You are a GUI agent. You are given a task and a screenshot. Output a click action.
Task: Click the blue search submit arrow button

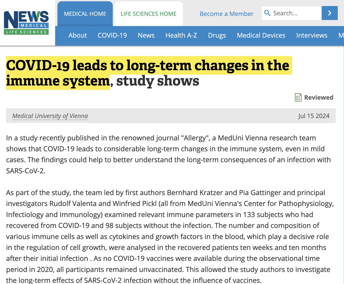point(329,13)
